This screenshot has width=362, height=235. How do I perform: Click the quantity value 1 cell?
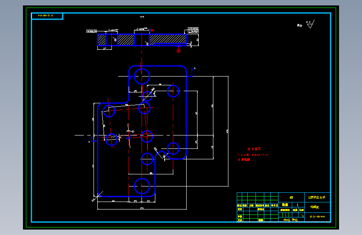(298, 205)
